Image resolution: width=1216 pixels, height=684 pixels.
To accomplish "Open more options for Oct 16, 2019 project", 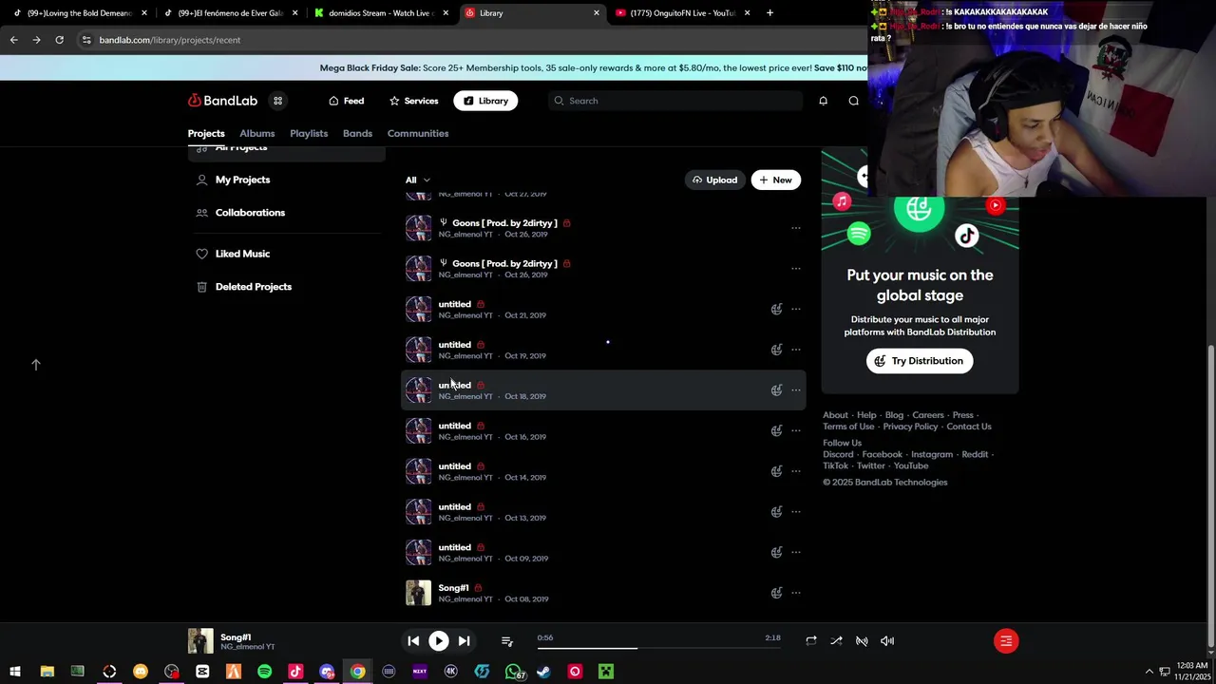I will point(796,430).
